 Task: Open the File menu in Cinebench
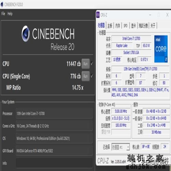pyautogui.click(x=3, y=14)
